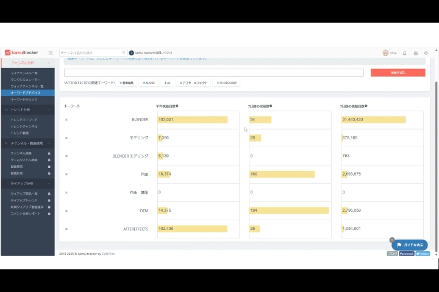Open notifications bell icon
The height and width of the screenshot is (292, 439).
tap(404, 53)
